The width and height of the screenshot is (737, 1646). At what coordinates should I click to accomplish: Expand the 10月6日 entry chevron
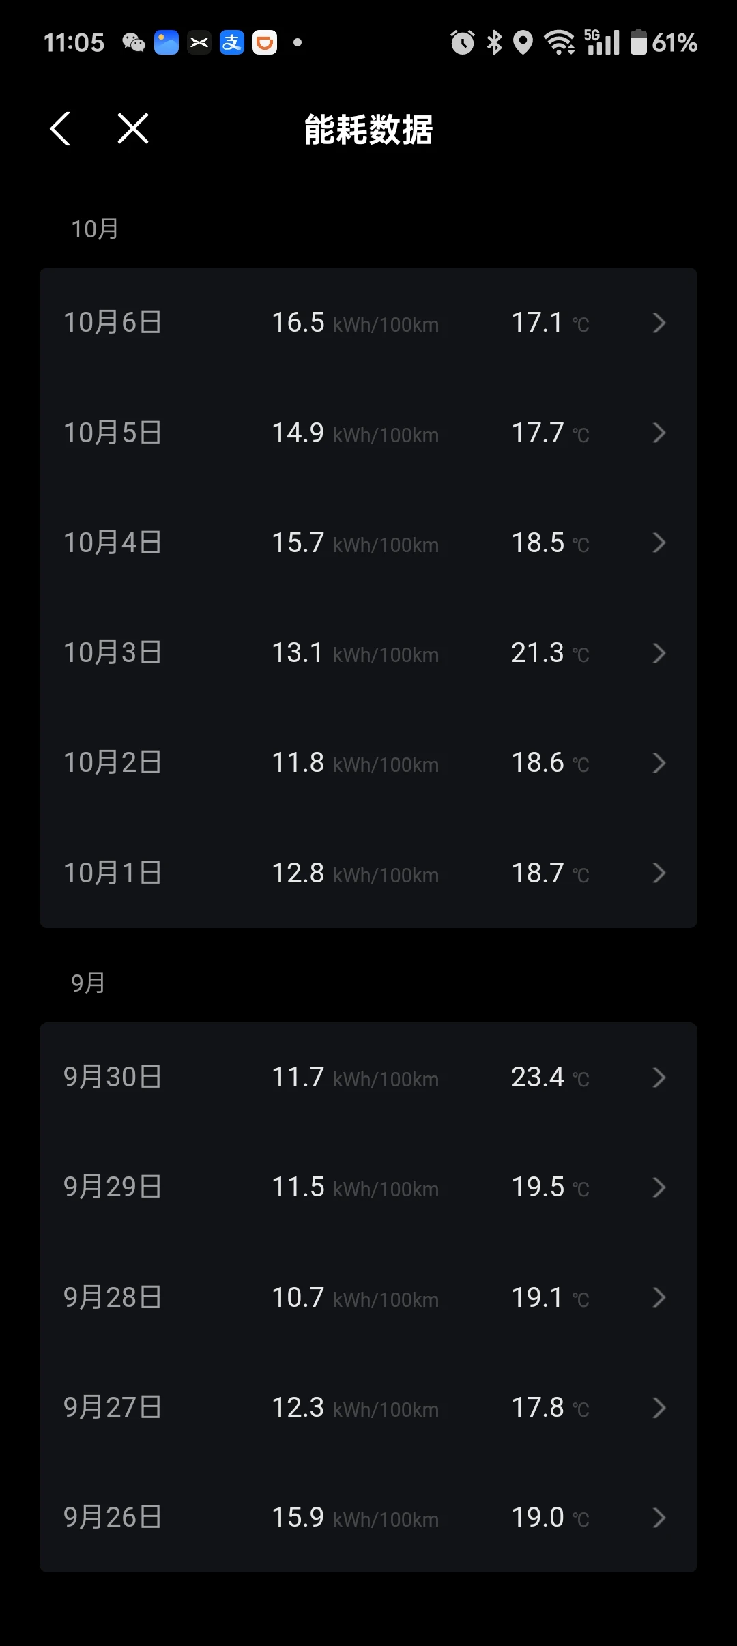[x=659, y=323]
